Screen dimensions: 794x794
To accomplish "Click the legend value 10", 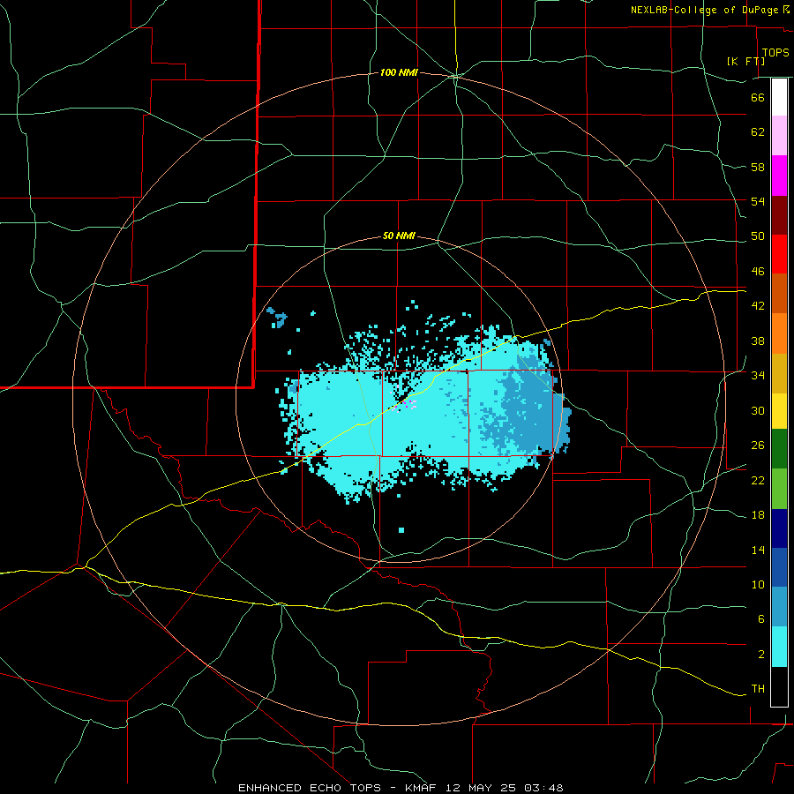I will tap(758, 585).
